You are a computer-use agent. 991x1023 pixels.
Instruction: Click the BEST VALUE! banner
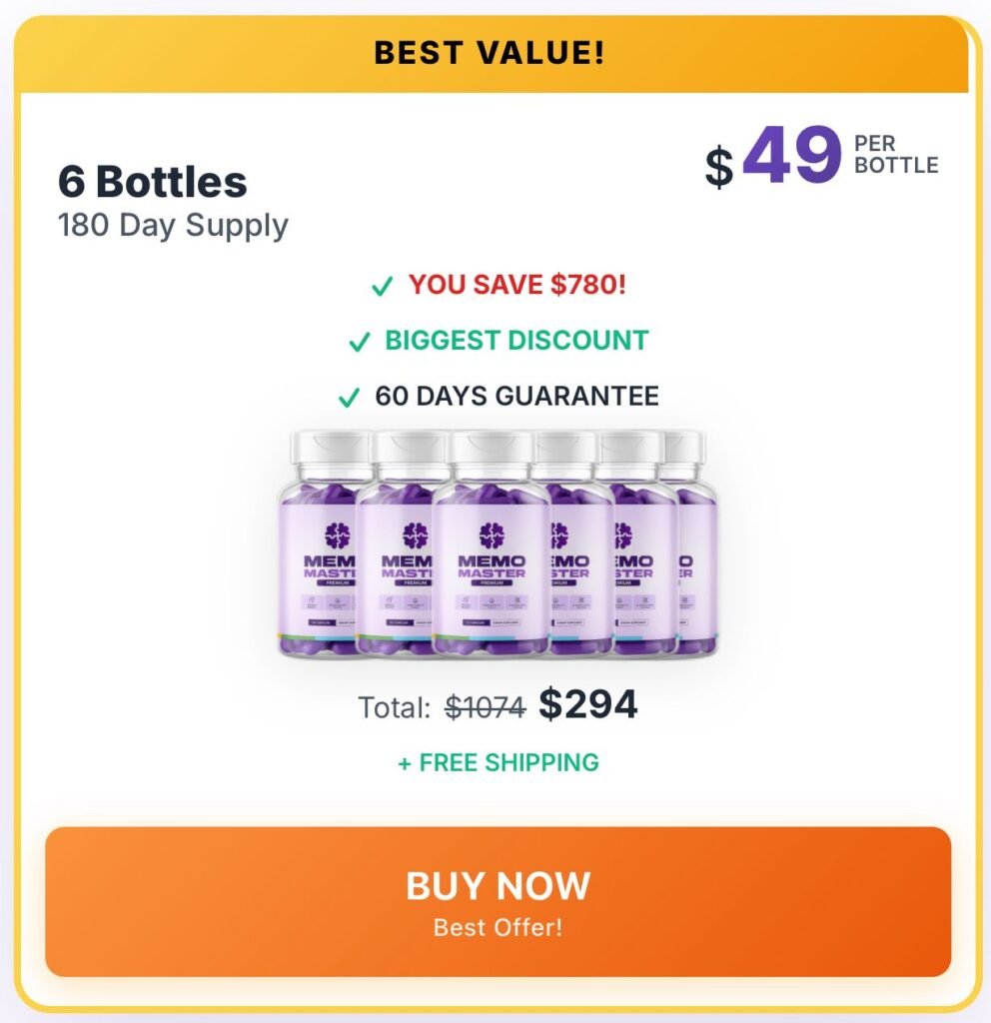point(490,53)
